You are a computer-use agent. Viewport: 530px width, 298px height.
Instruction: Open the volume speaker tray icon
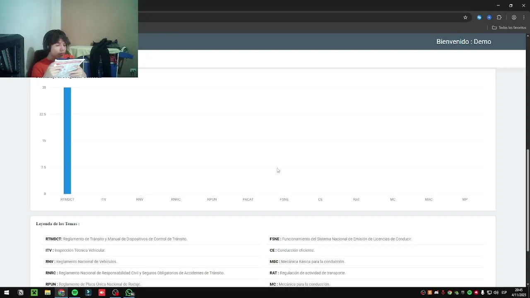tap(496, 293)
